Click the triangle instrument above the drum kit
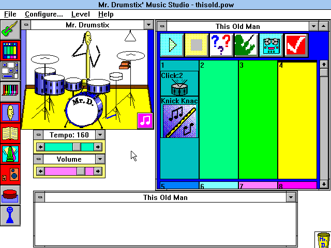The height and width of the screenshot is (248, 331). pos(130,36)
